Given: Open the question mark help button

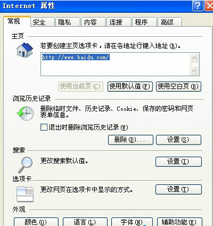Looking at the screenshot, I should coord(198,6).
